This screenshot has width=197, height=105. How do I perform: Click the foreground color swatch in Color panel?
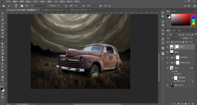pos(168,16)
